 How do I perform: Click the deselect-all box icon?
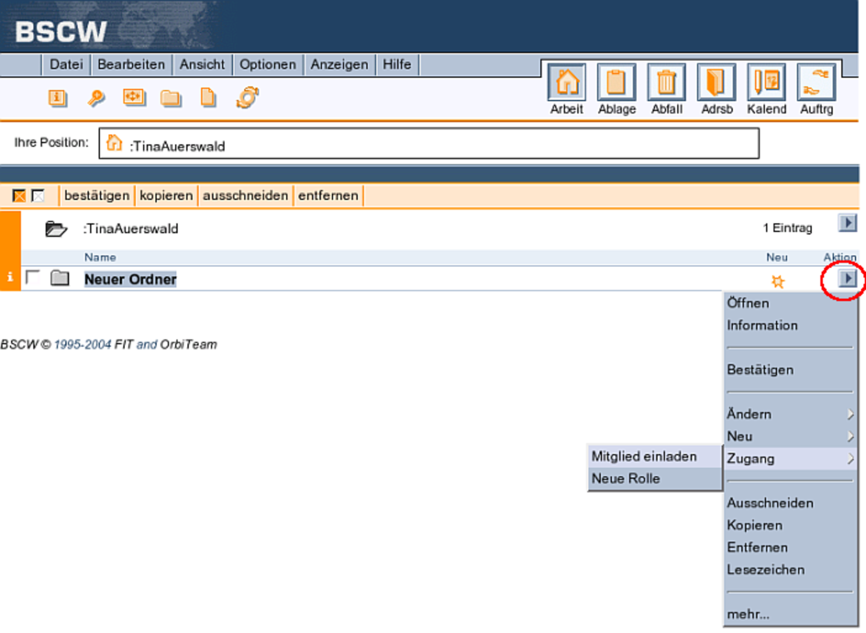pos(38,195)
